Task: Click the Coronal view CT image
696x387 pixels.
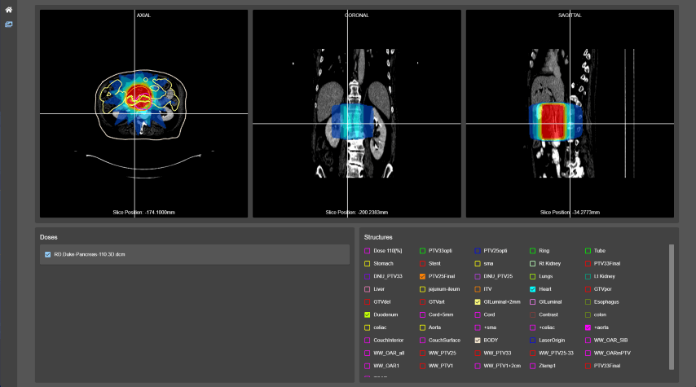Action: [x=356, y=114]
